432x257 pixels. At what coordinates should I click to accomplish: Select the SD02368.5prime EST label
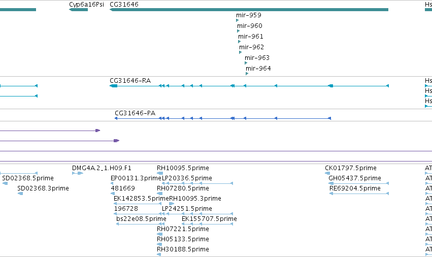click(x=28, y=178)
